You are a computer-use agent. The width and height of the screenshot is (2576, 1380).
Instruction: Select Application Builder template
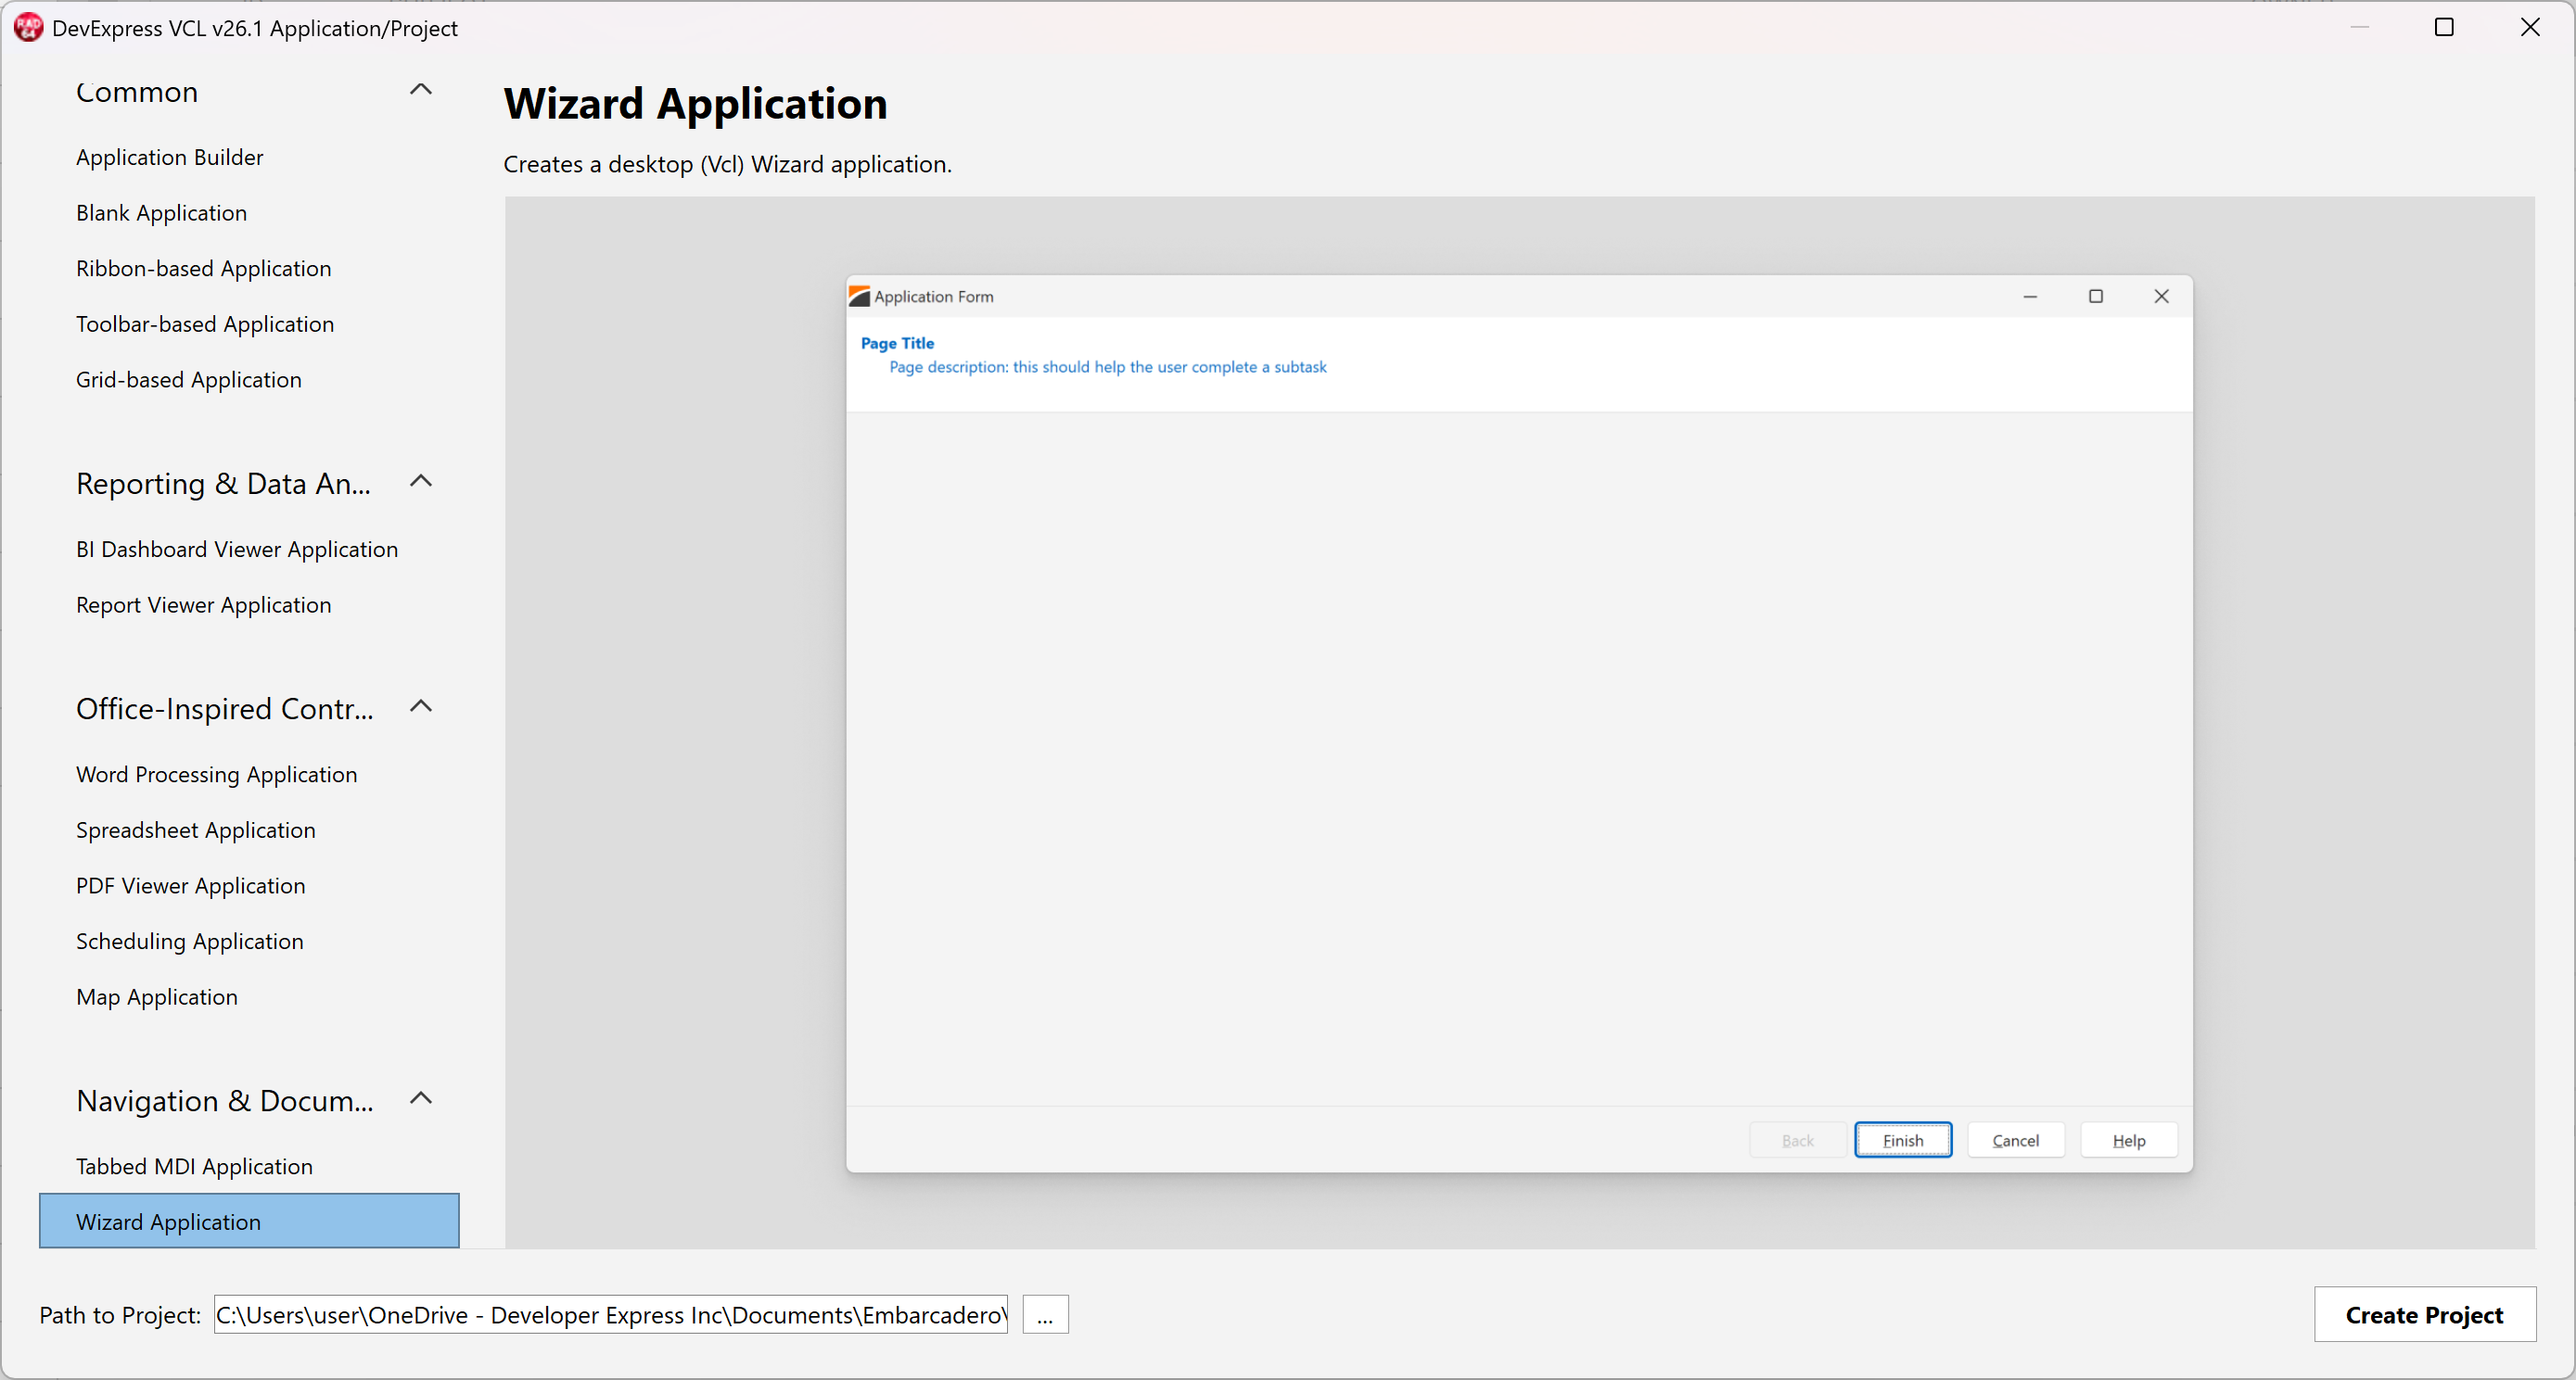[169, 157]
